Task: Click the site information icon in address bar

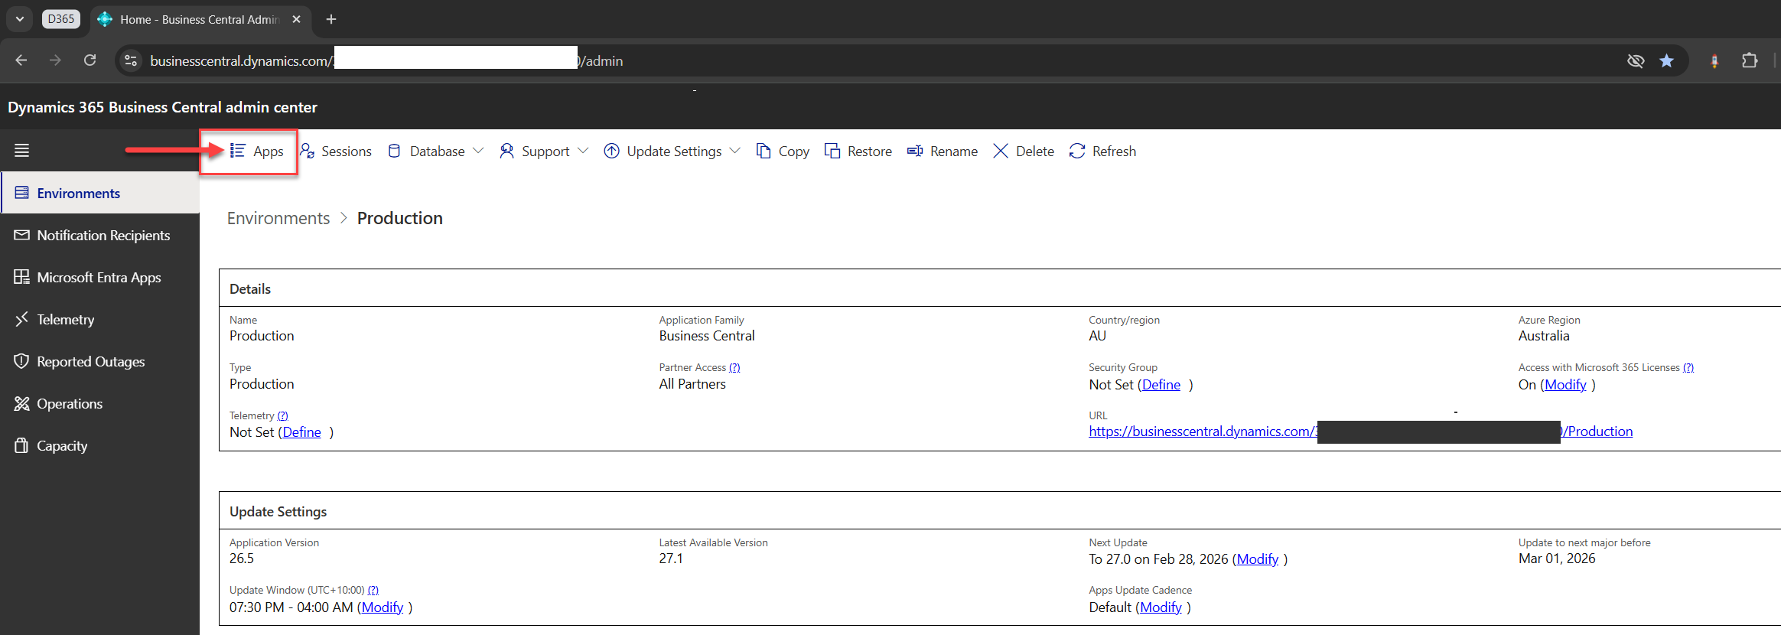Action: 131,60
